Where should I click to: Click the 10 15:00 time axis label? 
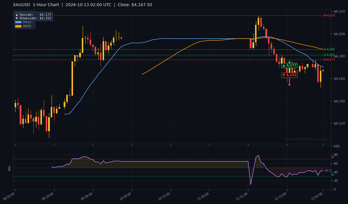coord(164,196)
